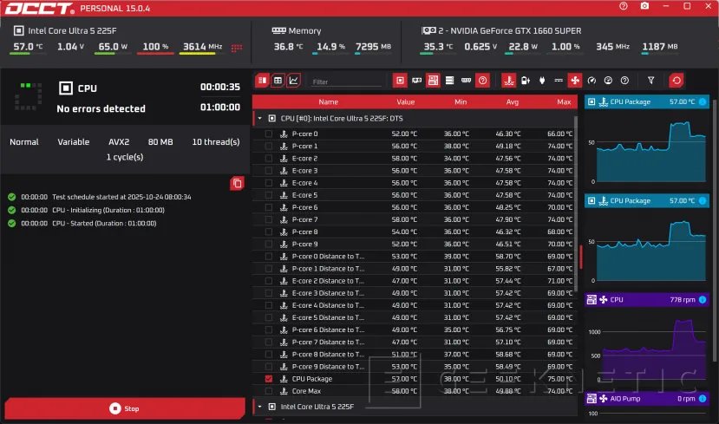Click the Stop test button
The height and width of the screenshot is (424, 719).
click(125, 408)
